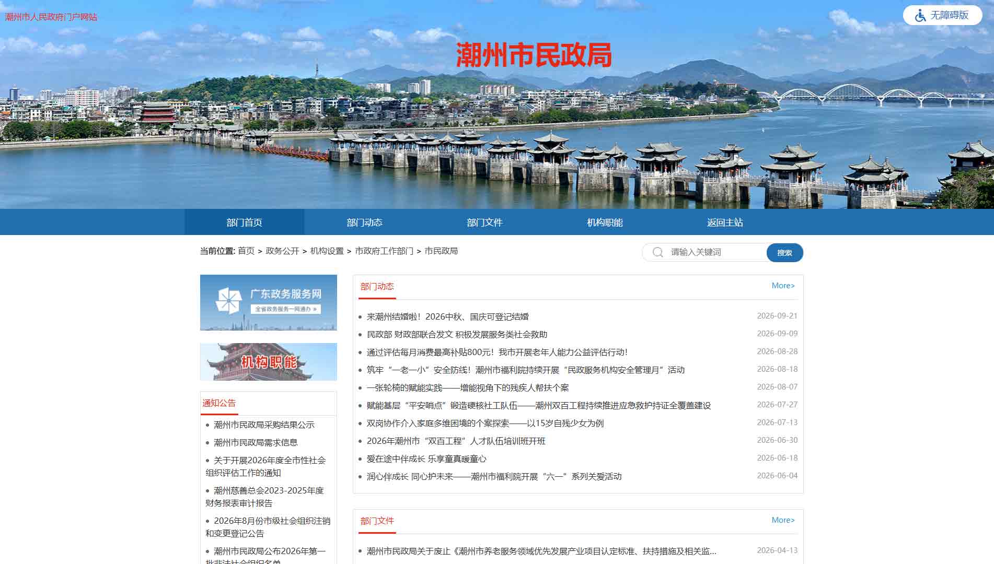Open the 部门文件 navigation tab
This screenshot has width=994, height=564.
pyautogui.click(x=485, y=222)
